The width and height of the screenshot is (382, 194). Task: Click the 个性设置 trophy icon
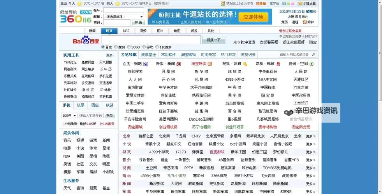(x=300, y=3)
